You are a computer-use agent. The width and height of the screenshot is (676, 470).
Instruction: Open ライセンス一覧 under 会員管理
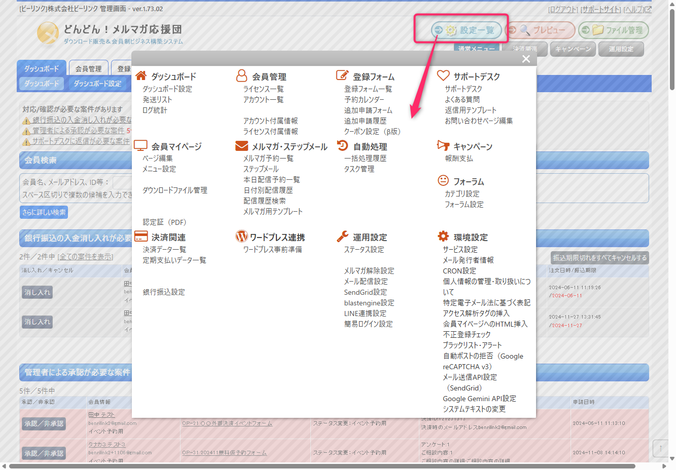tap(263, 89)
